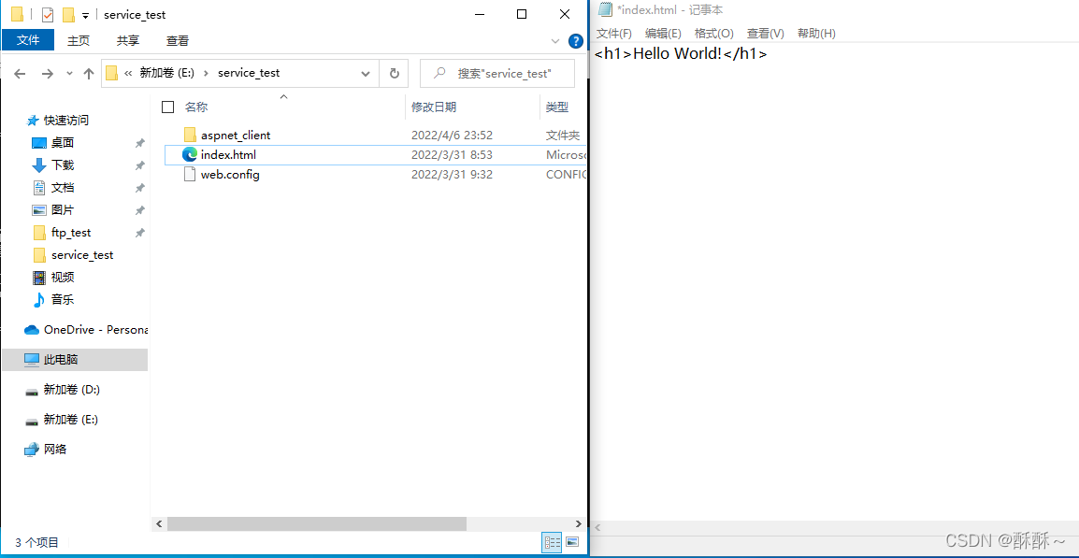This screenshot has height=558, width=1079.
Task: Go back with Explorer's back arrow
Action: click(20, 74)
